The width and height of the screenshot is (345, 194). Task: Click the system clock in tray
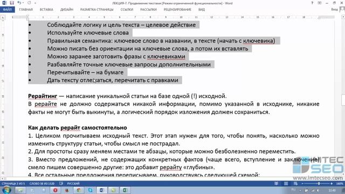(332, 190)
